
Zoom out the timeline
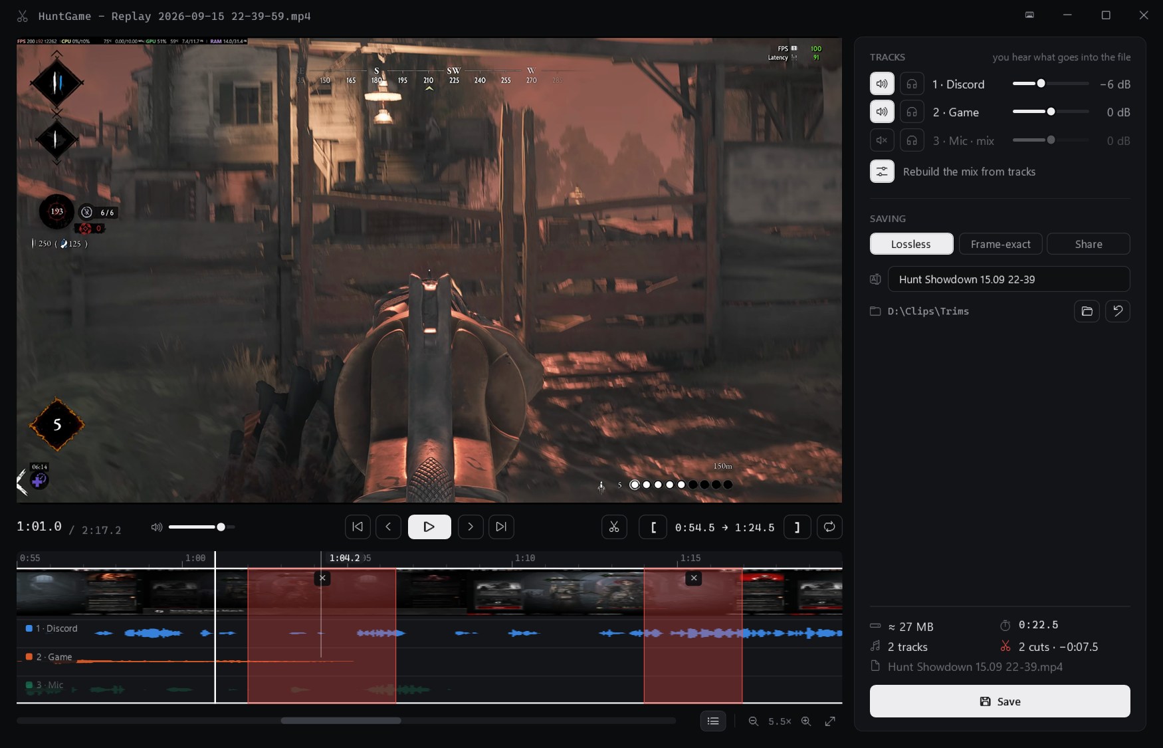(754, 721)
